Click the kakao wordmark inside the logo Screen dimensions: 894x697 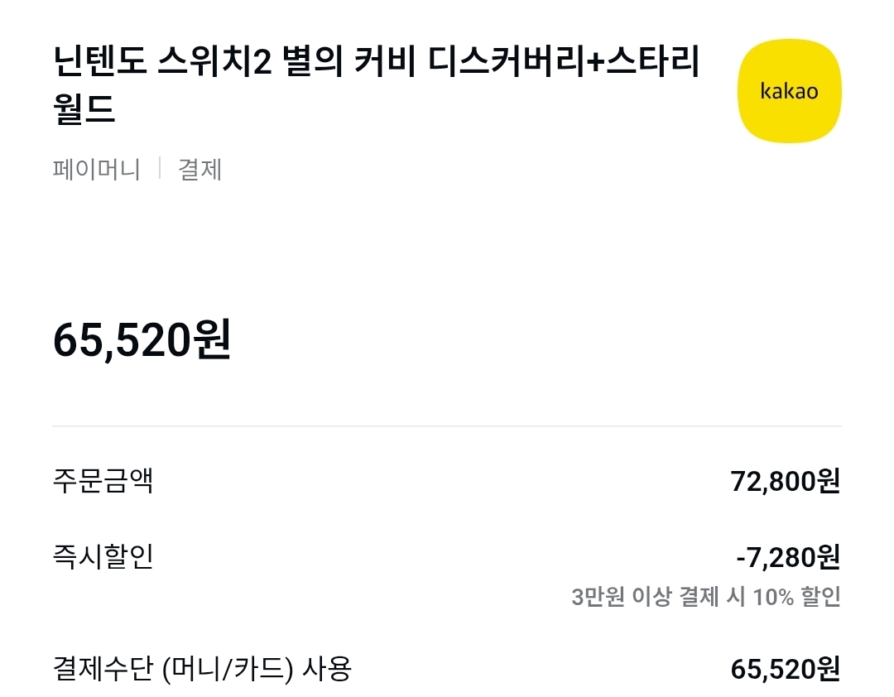(x=789, y=91)
